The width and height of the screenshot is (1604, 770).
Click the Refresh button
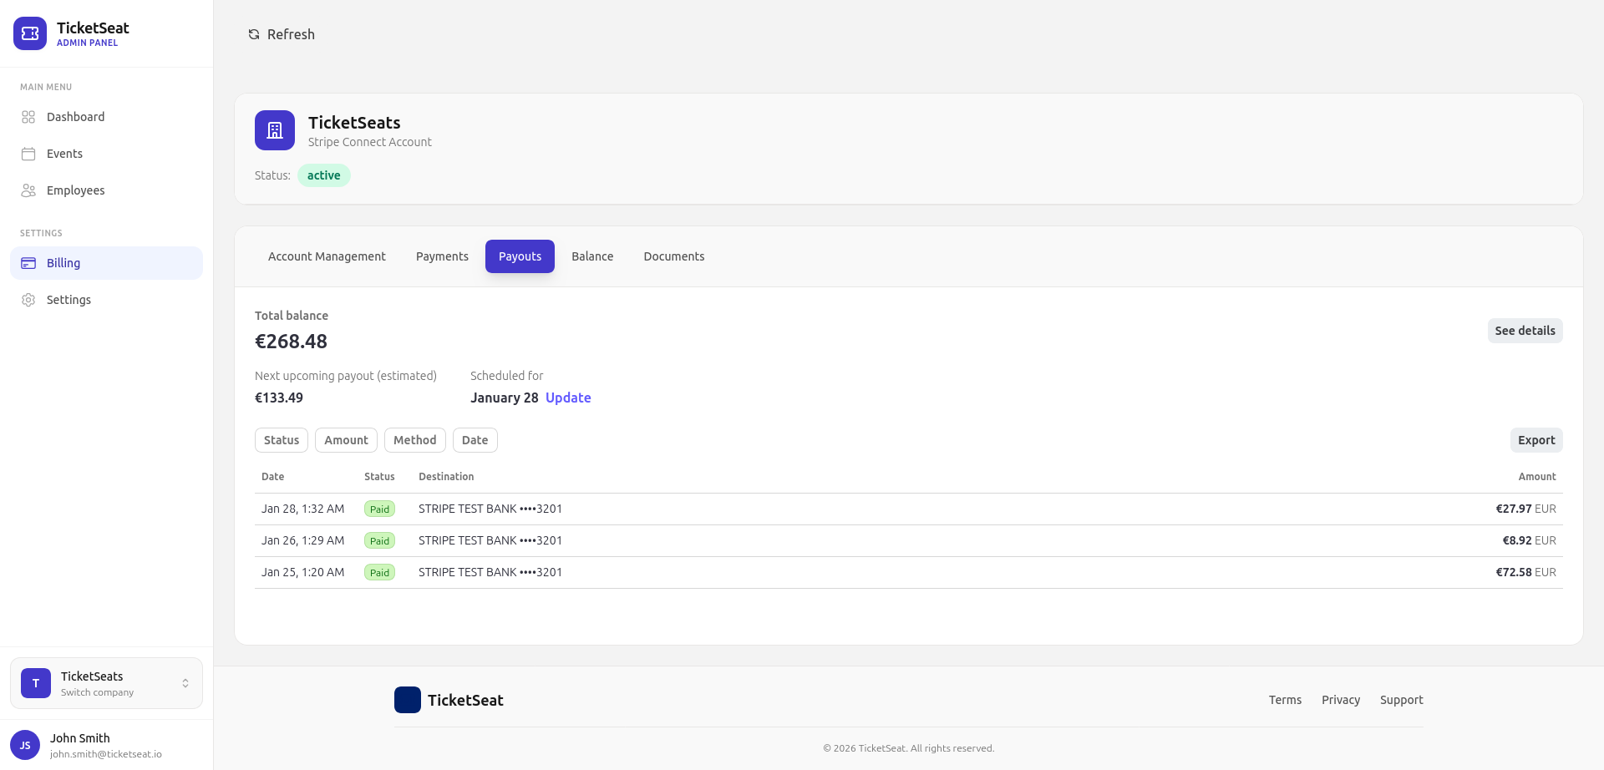282,34
